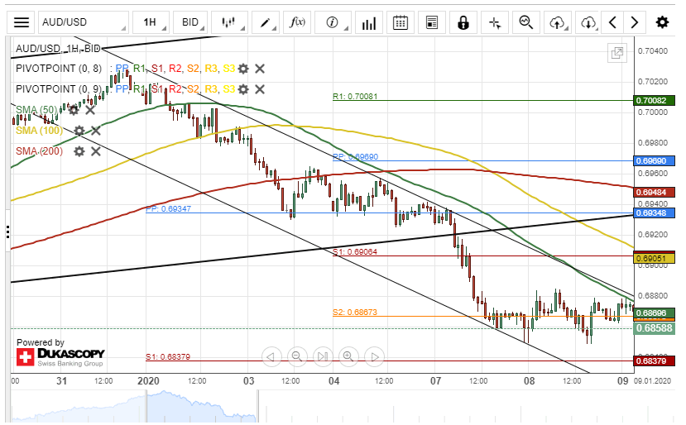The width and height of the screenshot is (686, 425).
Task: Remove the SMA (100) indicator
Action: (96, 131)
